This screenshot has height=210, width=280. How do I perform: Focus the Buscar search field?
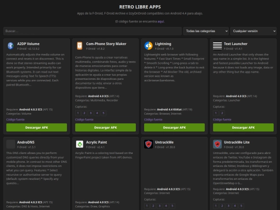(x=92, y=31)
